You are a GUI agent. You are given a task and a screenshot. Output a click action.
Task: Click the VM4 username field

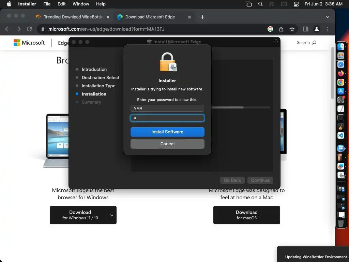point(167,108)
